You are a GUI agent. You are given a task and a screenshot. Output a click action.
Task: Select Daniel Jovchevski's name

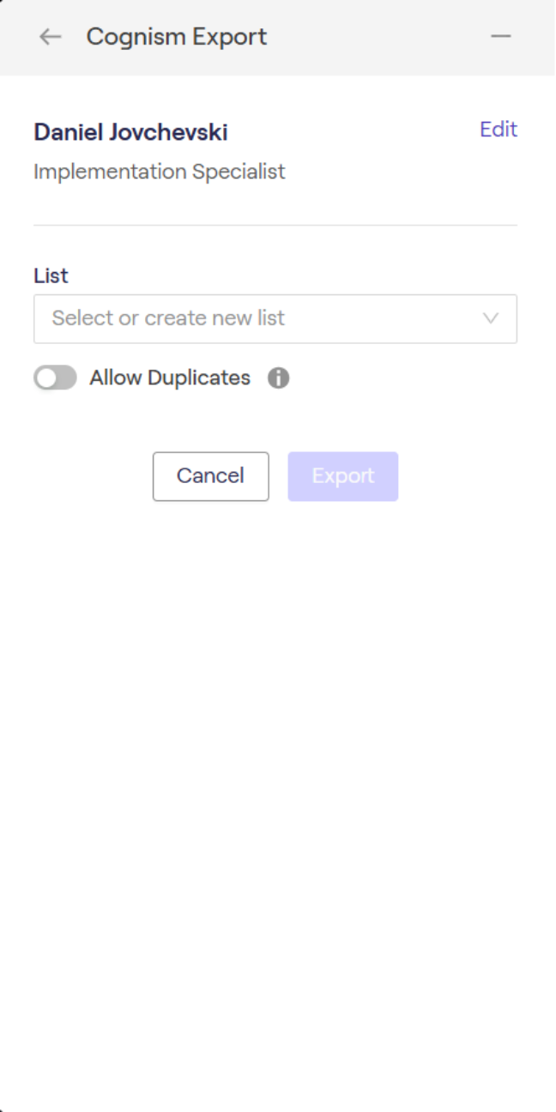click(x=130, y=131)
